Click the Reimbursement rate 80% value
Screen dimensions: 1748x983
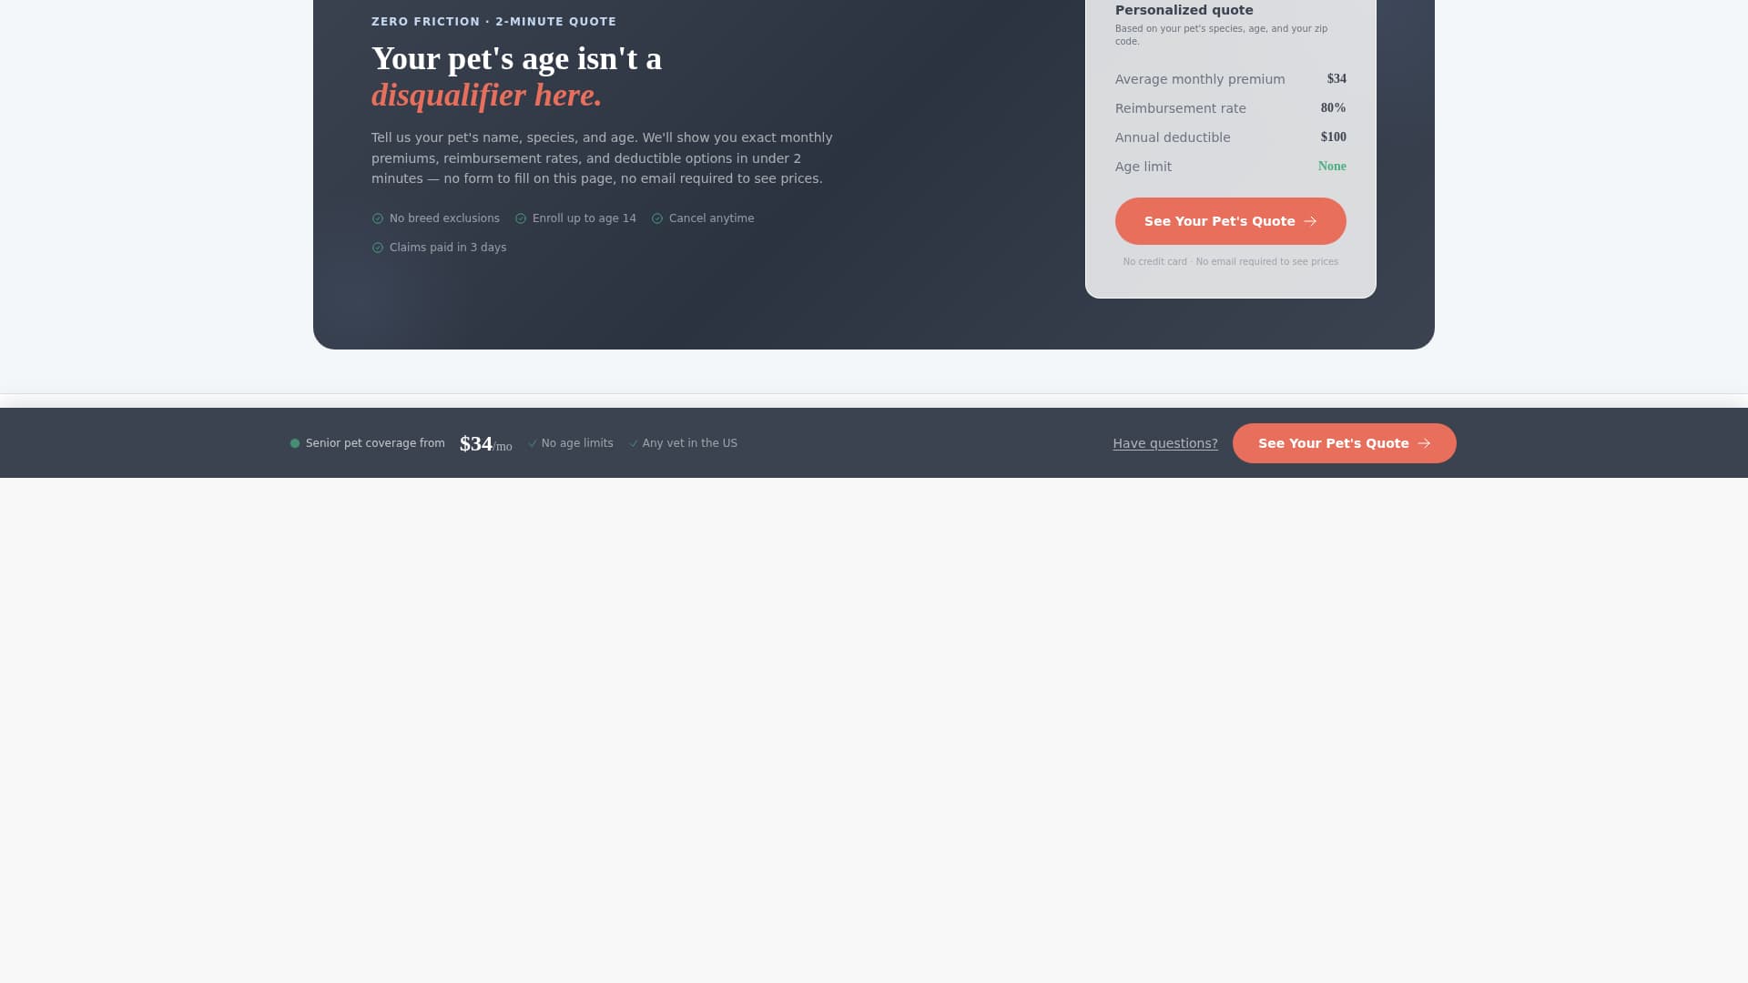[x=1333, y=108]
